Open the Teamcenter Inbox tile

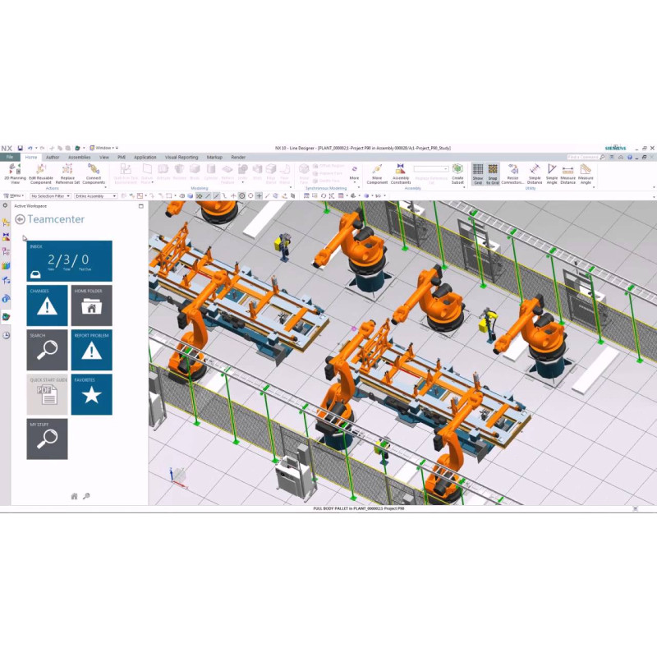click(69, 261)
